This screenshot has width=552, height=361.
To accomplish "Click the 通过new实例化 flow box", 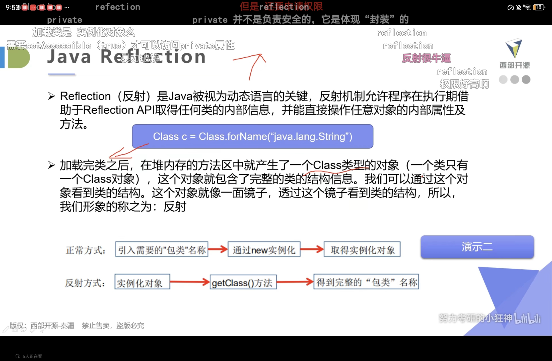I will (264, 249).
